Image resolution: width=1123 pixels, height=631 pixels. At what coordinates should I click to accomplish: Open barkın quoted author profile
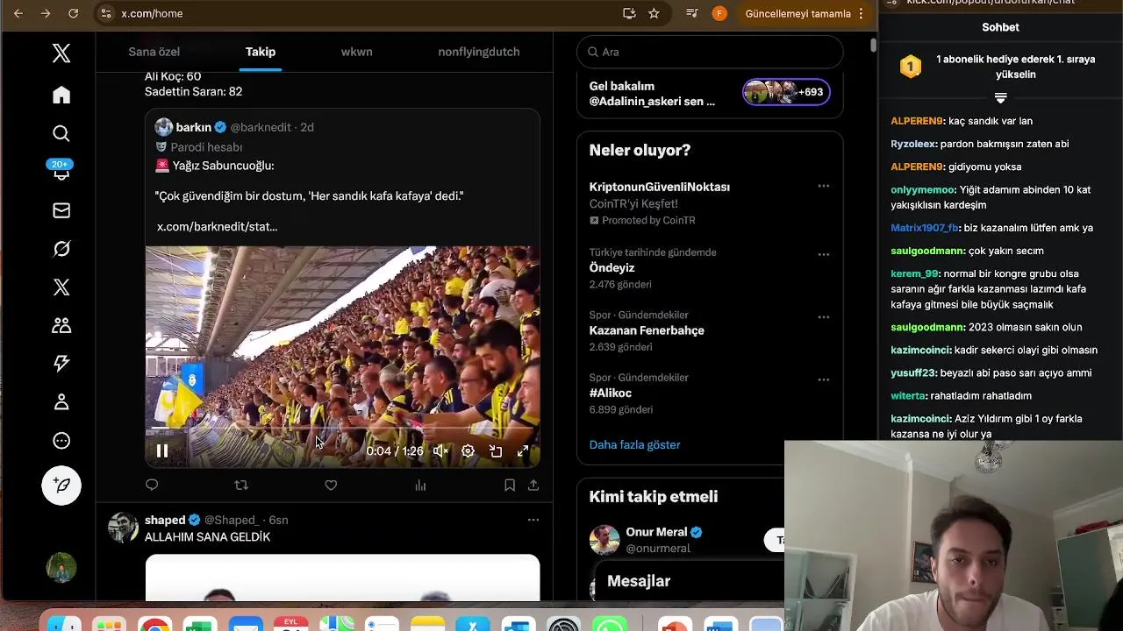(x=194, y=127)
